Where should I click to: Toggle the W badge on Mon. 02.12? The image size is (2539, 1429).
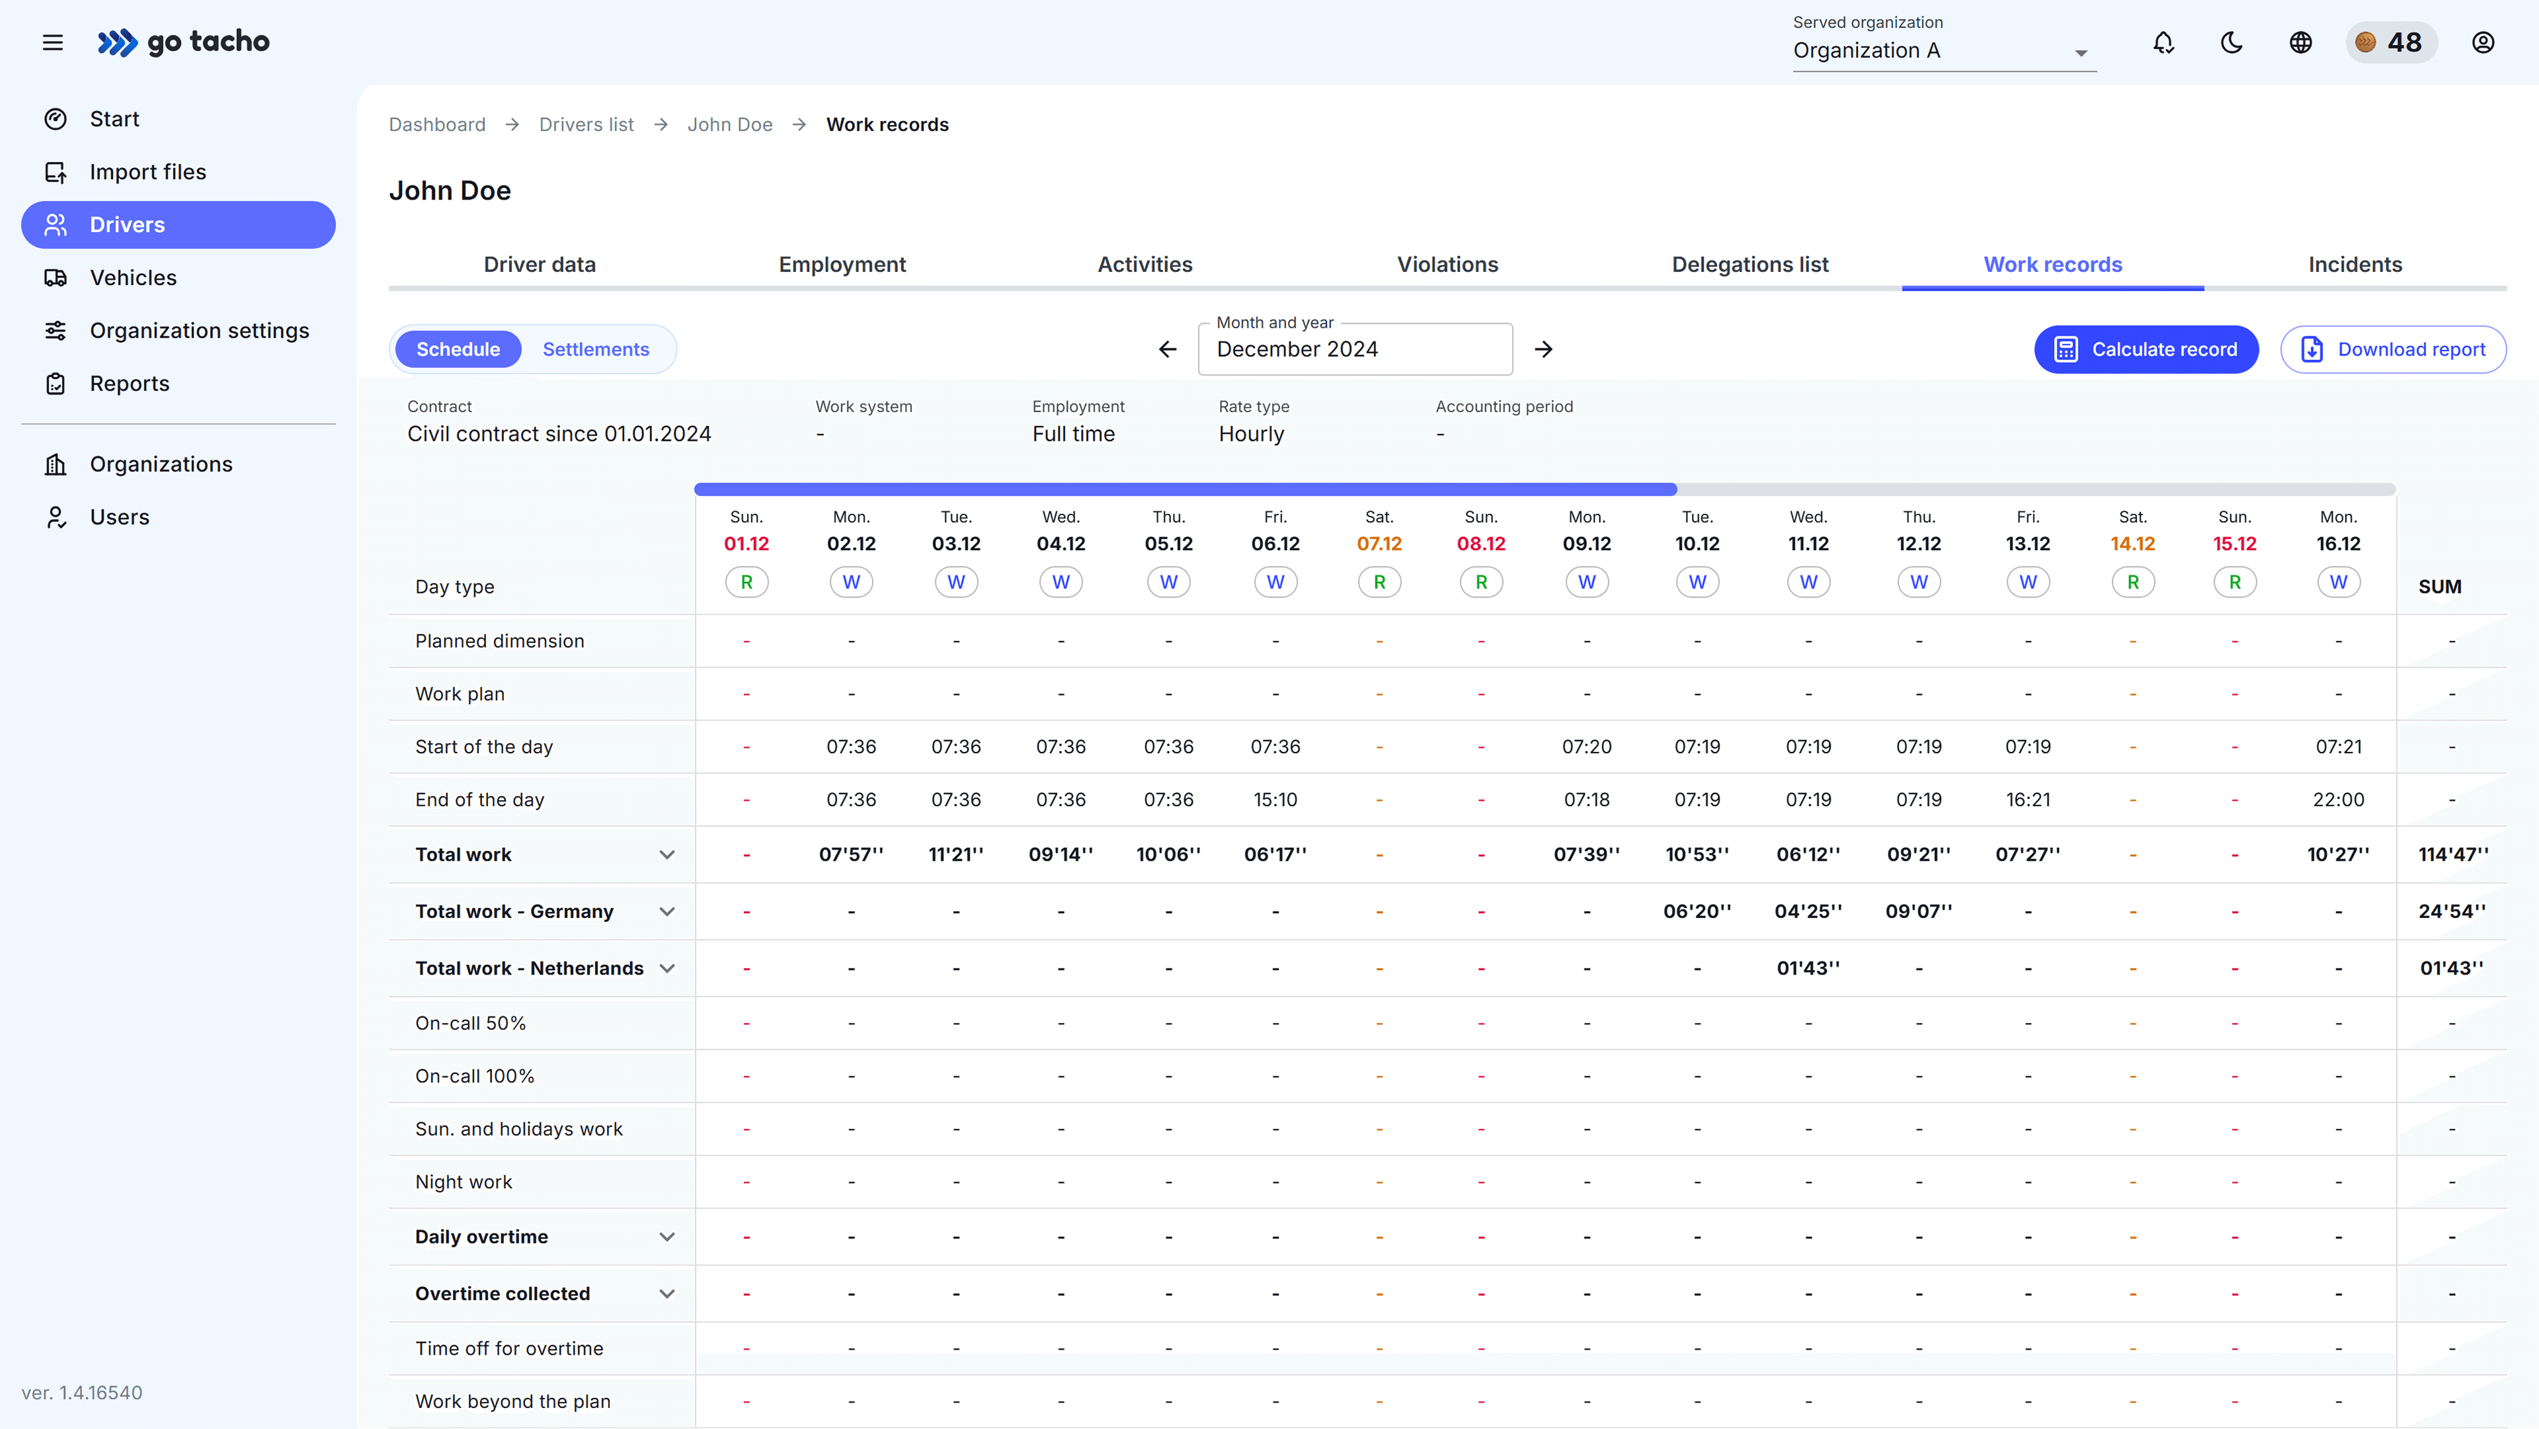(x=850, y=581)
